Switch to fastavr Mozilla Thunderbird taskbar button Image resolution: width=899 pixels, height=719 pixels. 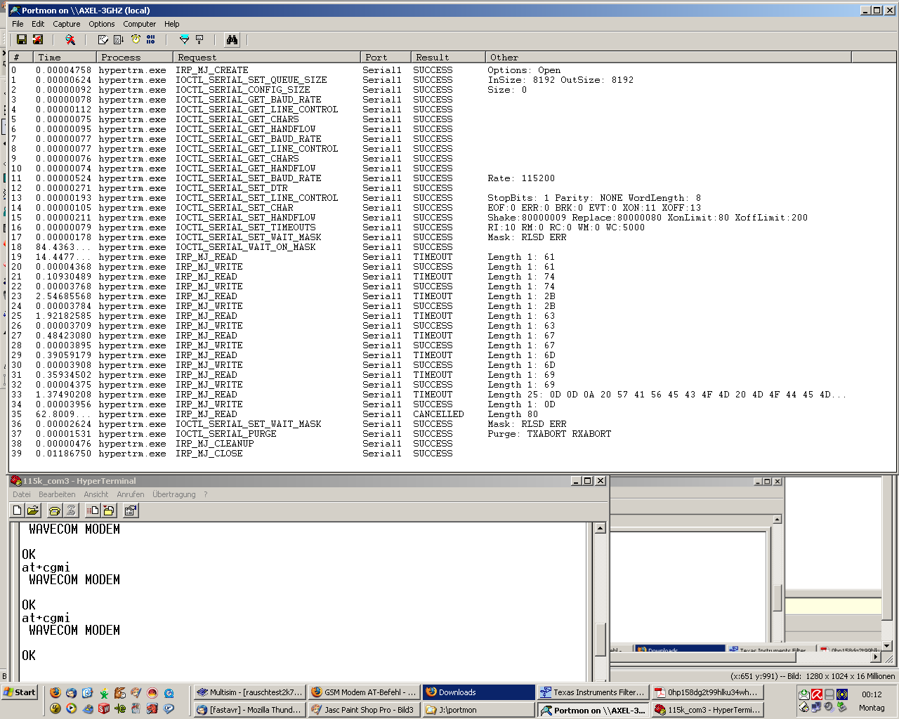tap(249, 710)
